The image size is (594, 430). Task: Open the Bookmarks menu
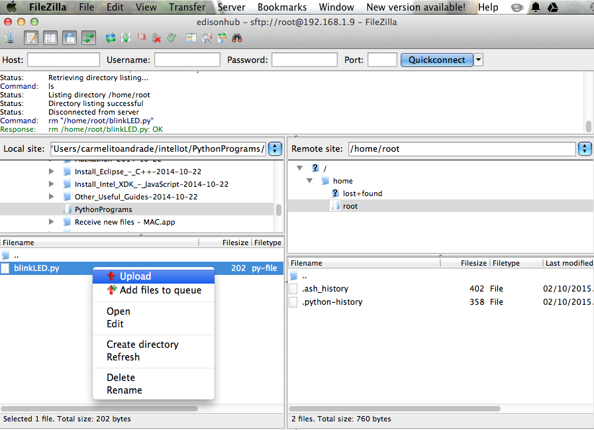coord(282,7)
